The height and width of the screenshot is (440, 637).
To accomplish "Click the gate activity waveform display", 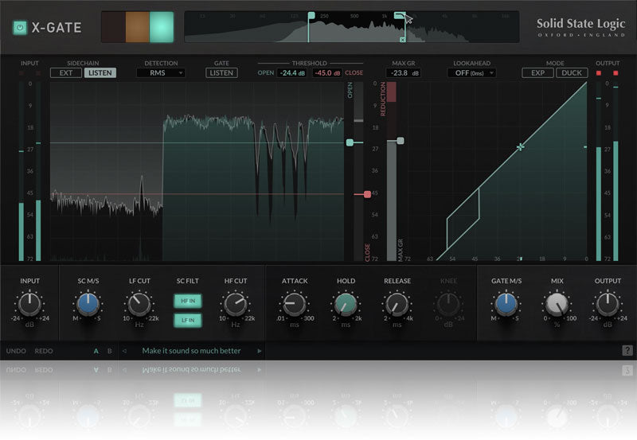I will tap(197, 171).
